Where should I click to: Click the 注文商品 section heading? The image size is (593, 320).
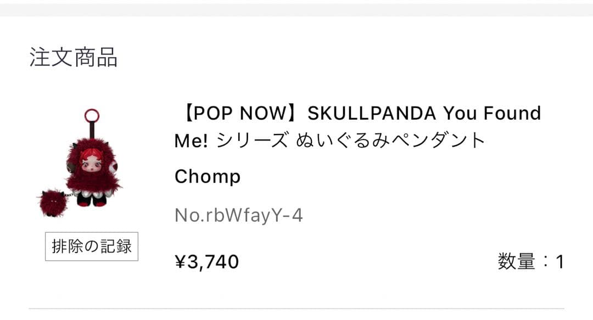pos(74,57)
